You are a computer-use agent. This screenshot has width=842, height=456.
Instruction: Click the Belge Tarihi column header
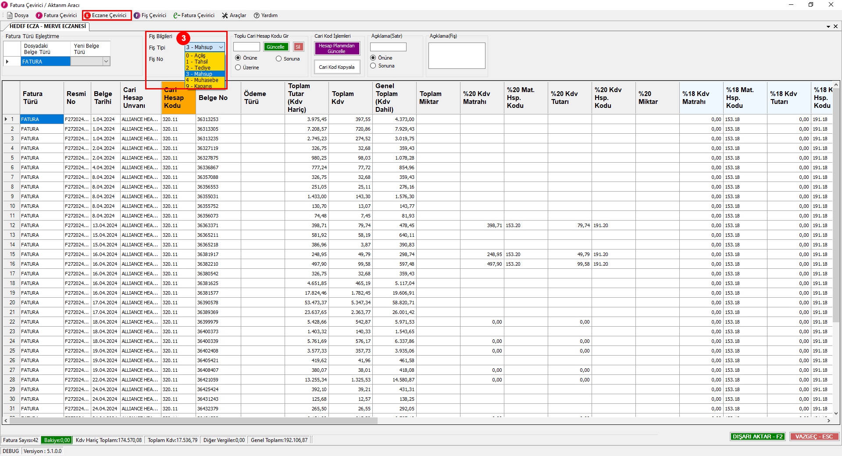[105, 98]
